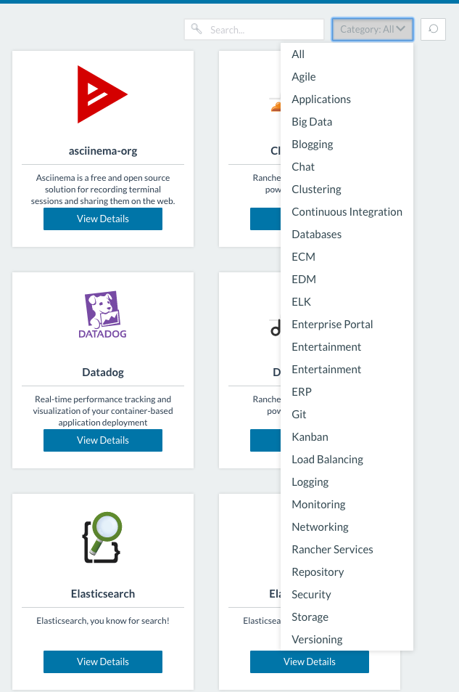Type in the Search field
This screenshot has height=692, width=459.
click(x=261, y=30)
